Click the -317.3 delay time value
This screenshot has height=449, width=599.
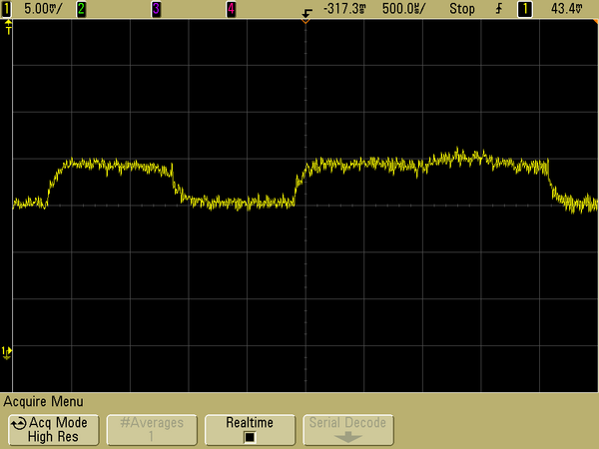click(344, 8)
